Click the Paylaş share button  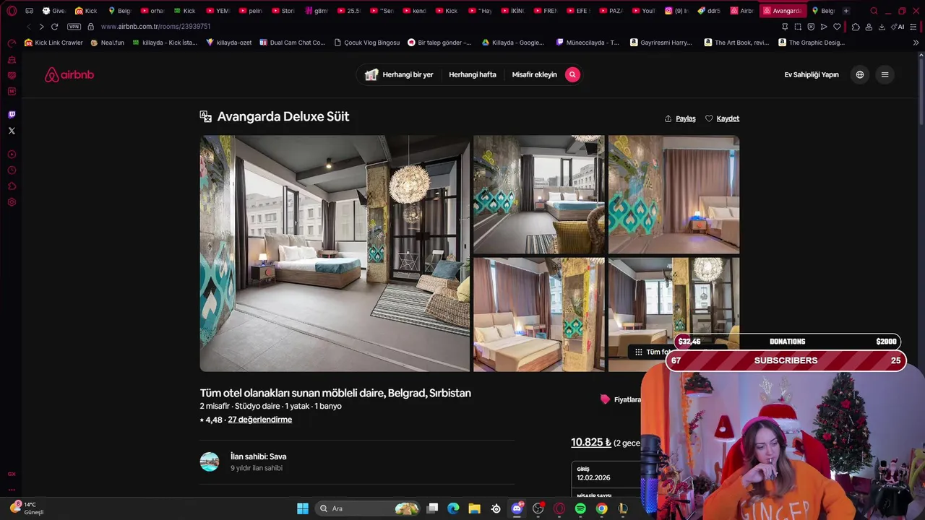[680, 118]
